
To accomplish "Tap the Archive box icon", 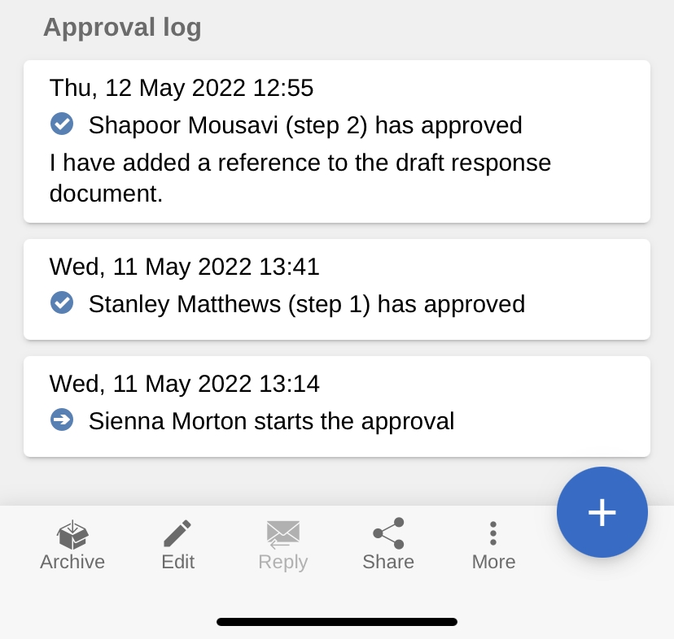I will (72, 534).
